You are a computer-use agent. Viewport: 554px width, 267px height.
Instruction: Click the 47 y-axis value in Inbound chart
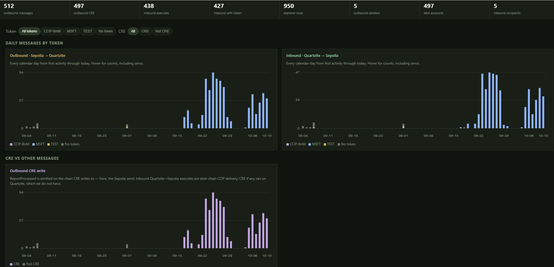[298, 73]
